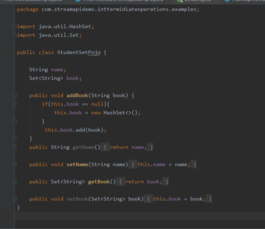Click the StudentSetPojo class name
Image resolution: width=265 pixels, height=229 pixels.
[79, 53]
